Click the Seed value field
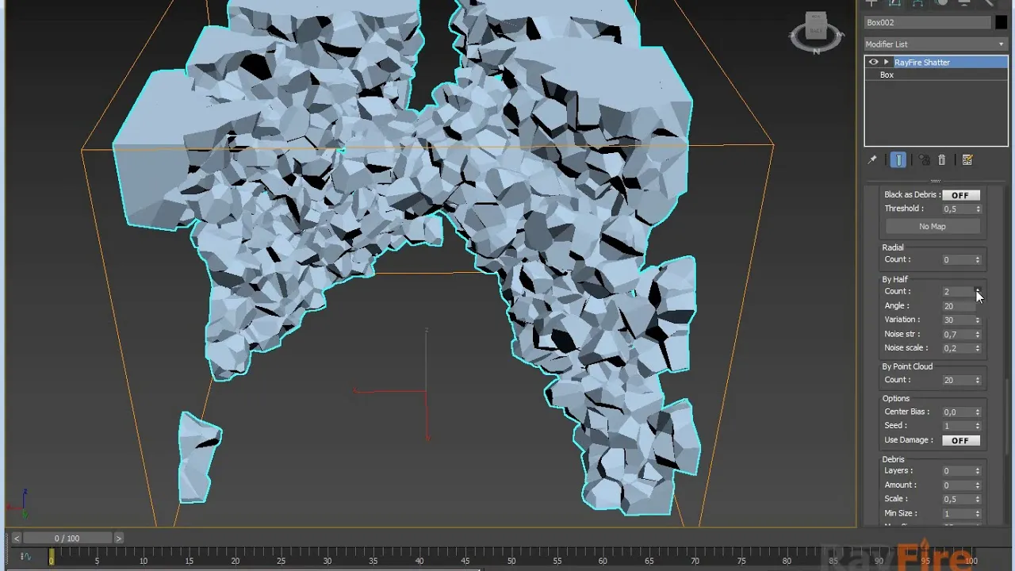The image size is (1015, 571). [958, 426]
